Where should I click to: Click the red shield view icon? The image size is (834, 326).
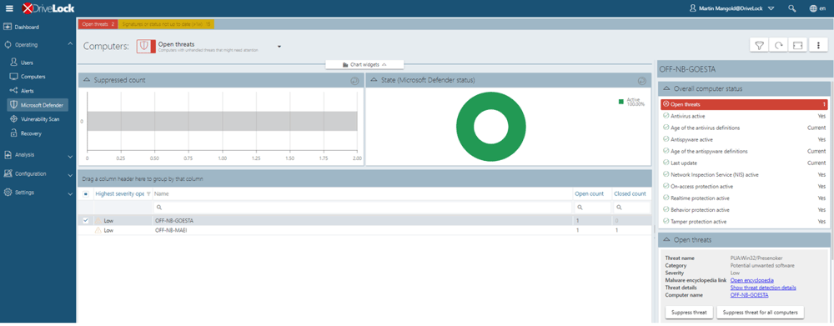click(146, 46)
